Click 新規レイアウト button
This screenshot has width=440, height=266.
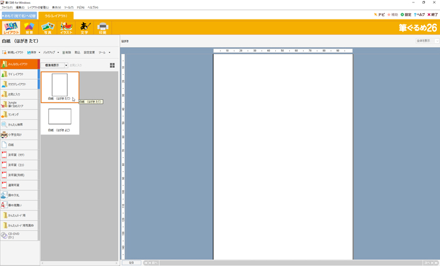[13, 53]
